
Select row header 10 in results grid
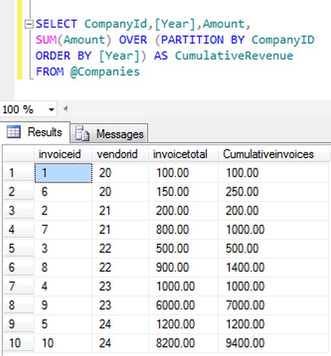19,343
